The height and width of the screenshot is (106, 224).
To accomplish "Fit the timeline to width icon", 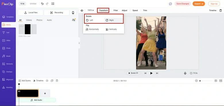I will [221, 81].
